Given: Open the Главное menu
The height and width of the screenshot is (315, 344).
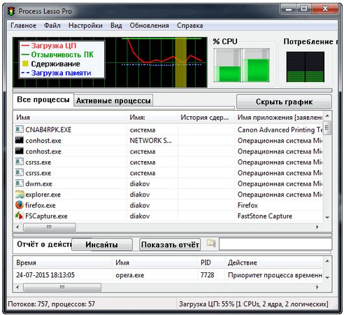Looking at the screenshot, I should (24, 25).
